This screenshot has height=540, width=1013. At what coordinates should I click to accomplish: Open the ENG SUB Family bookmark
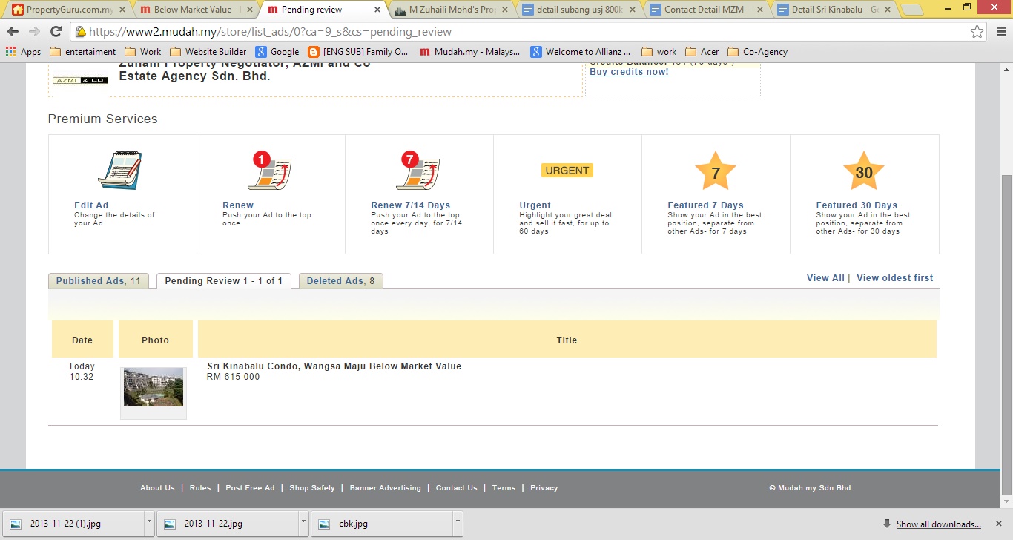pos(358,52)
